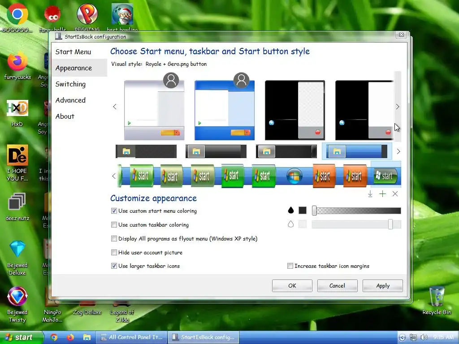
Task: Choose the light gray start menu style thumbnail
Action: tap(154, 110)
